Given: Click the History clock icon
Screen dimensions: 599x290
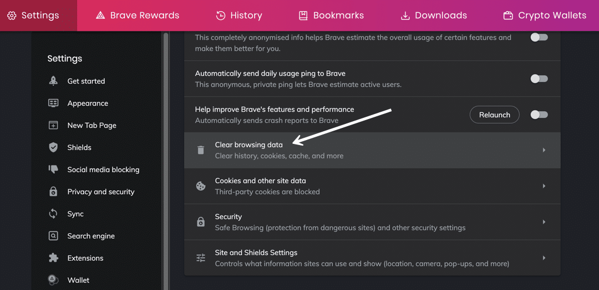Looking at the screenshot, I should [x=220, y=15].
